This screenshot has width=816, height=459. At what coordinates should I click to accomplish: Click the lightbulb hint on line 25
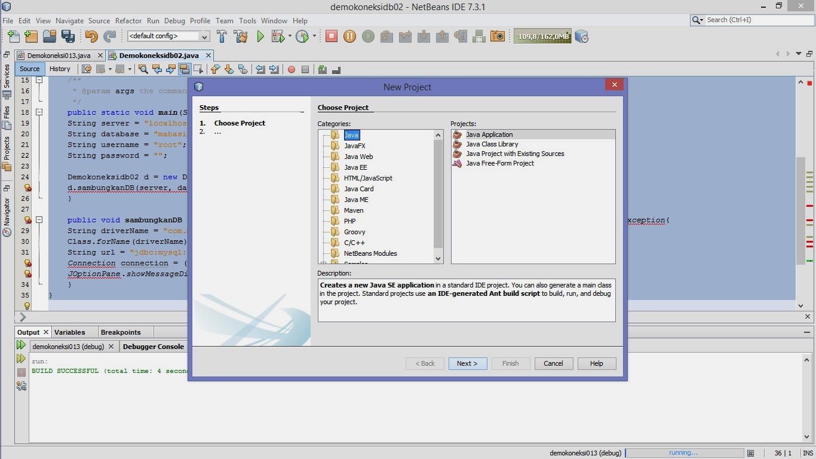[27, 188]
